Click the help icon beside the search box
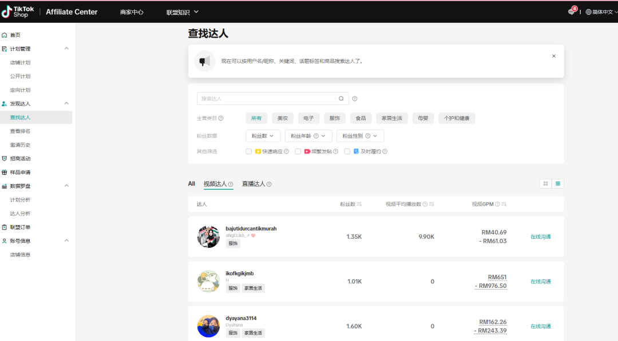Image resolution: width=618 pixels, height=341 pixels. tap(355, 99)
